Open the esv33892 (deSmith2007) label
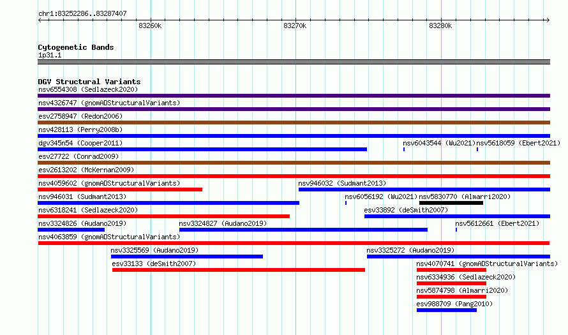Viewport: 568px width, 335px height. [406, 210]
